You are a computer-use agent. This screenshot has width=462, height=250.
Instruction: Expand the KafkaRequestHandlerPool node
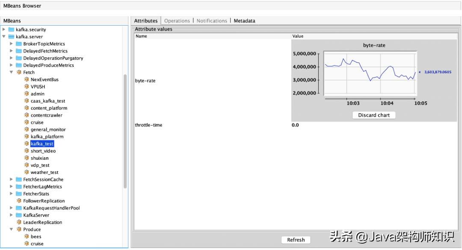pyautogui.click(x=11, y=208)
